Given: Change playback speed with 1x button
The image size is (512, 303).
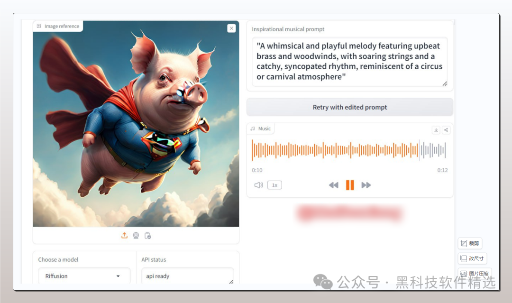Looking at the screenshot, I should coord(274,185).
